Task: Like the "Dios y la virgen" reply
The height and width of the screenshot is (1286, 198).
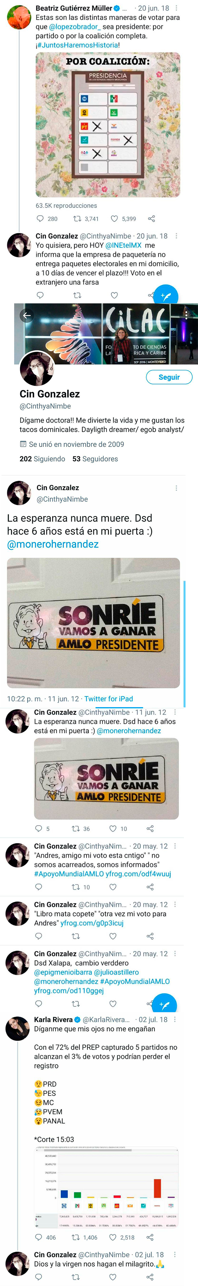Action: click(113, 1277)
